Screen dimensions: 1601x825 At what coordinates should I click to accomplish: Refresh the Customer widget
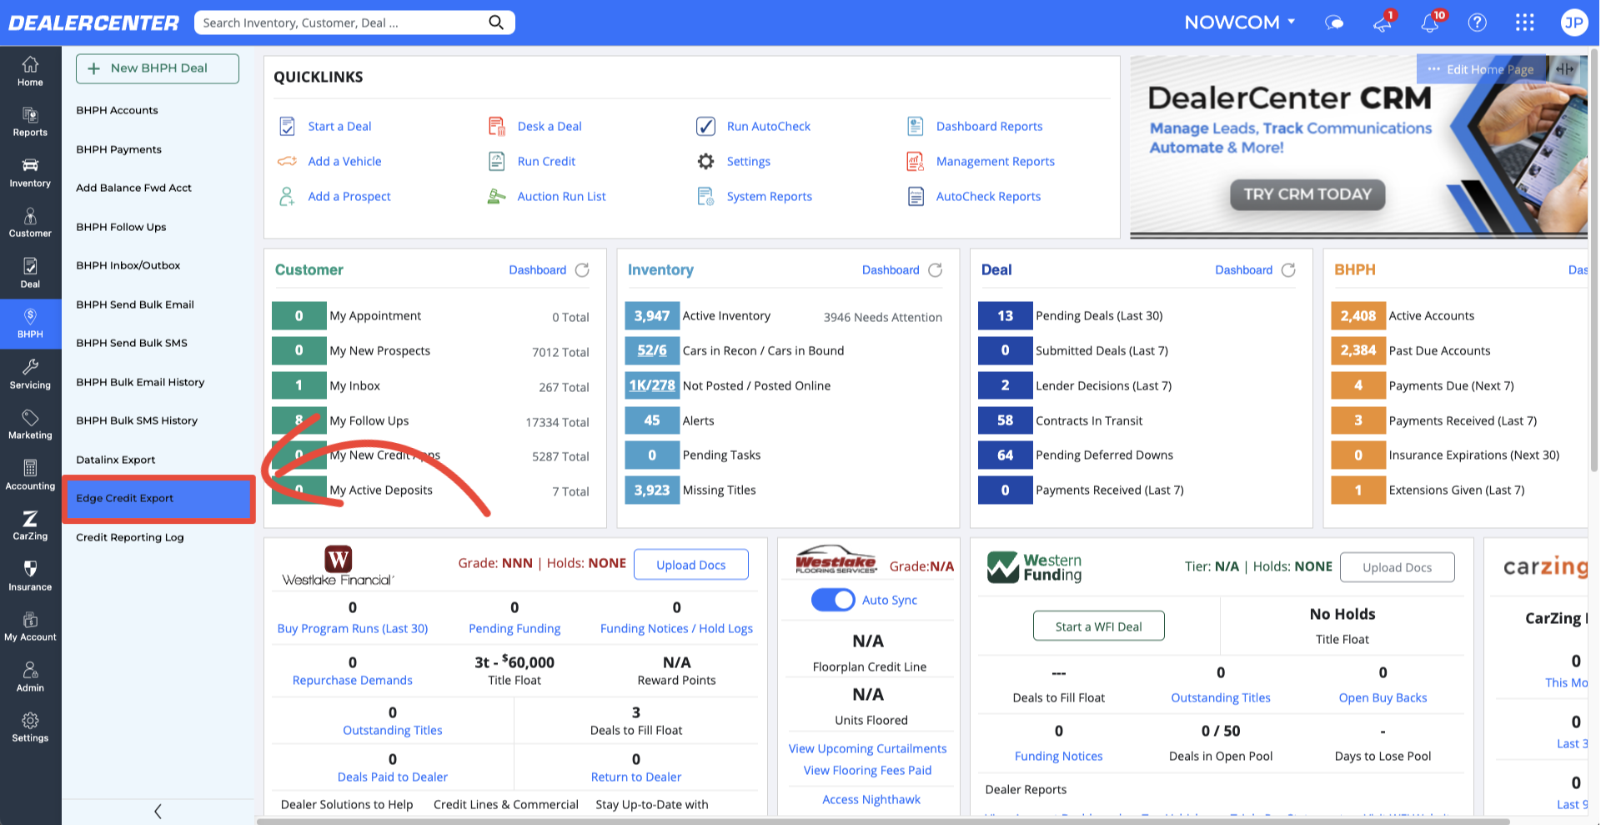[x=582, y=269]
